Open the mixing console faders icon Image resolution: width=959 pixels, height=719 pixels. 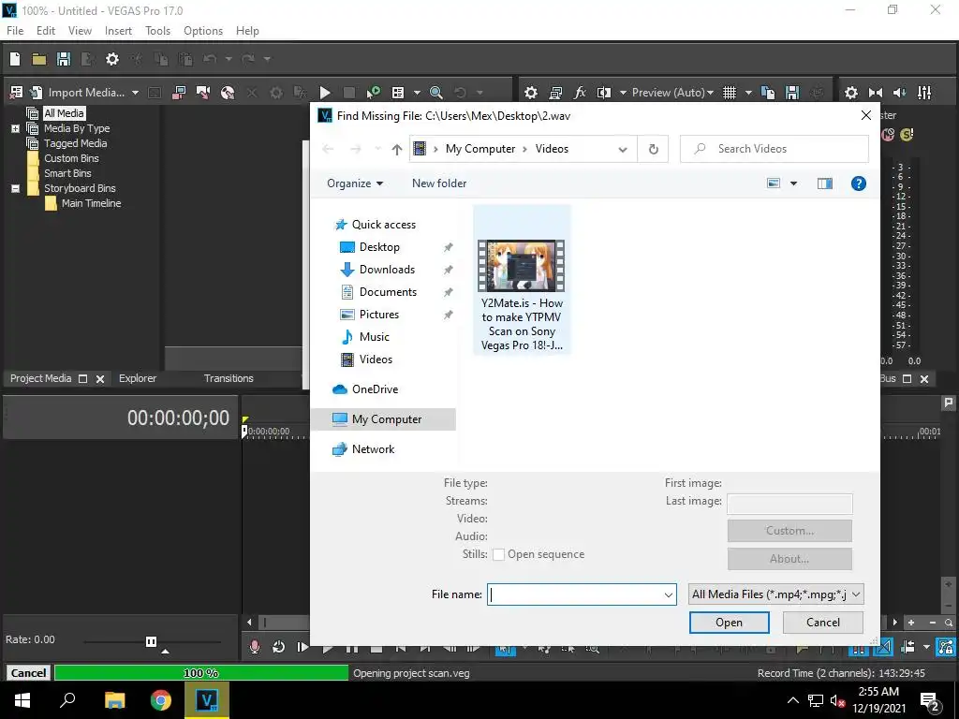click(924, 93)
